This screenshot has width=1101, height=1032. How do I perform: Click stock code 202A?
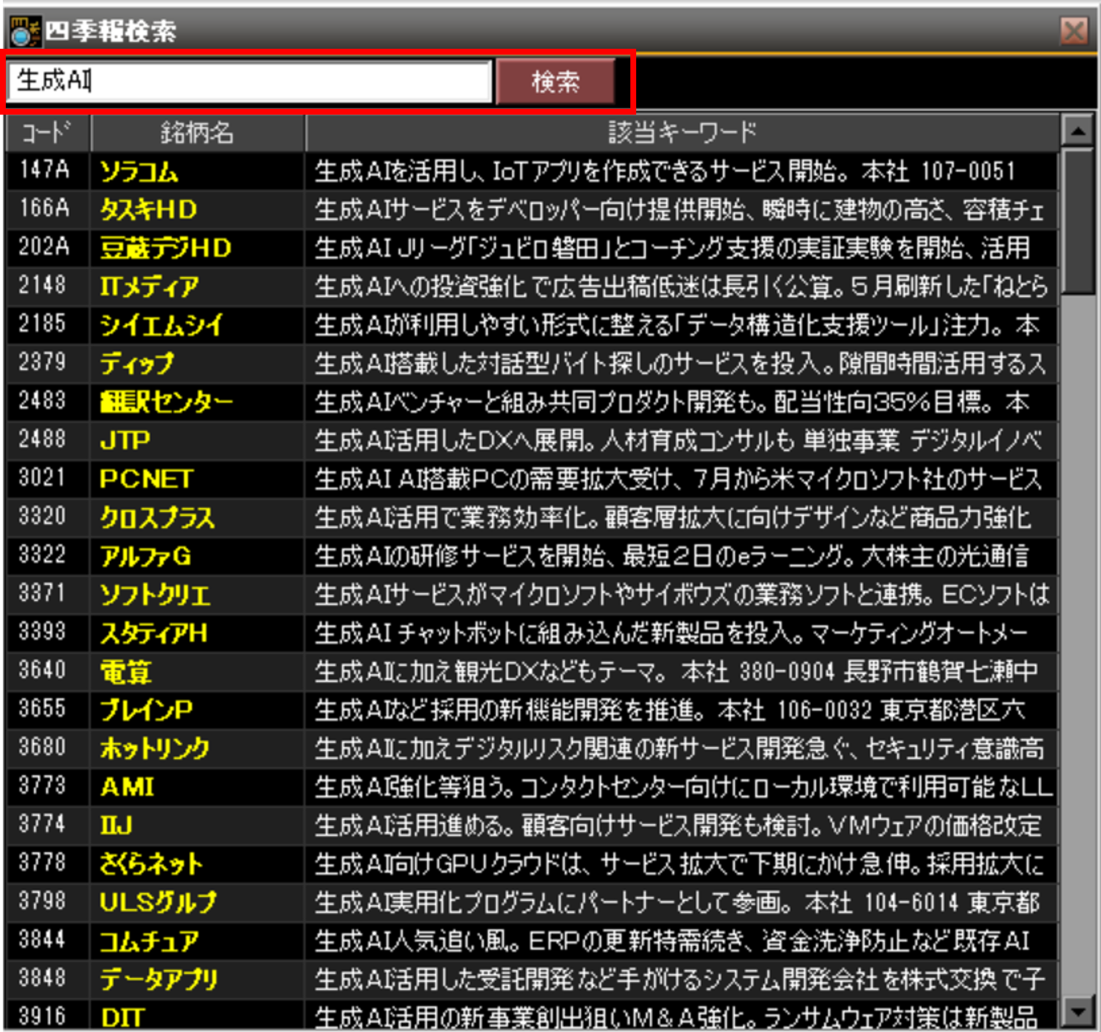(44, 247)
